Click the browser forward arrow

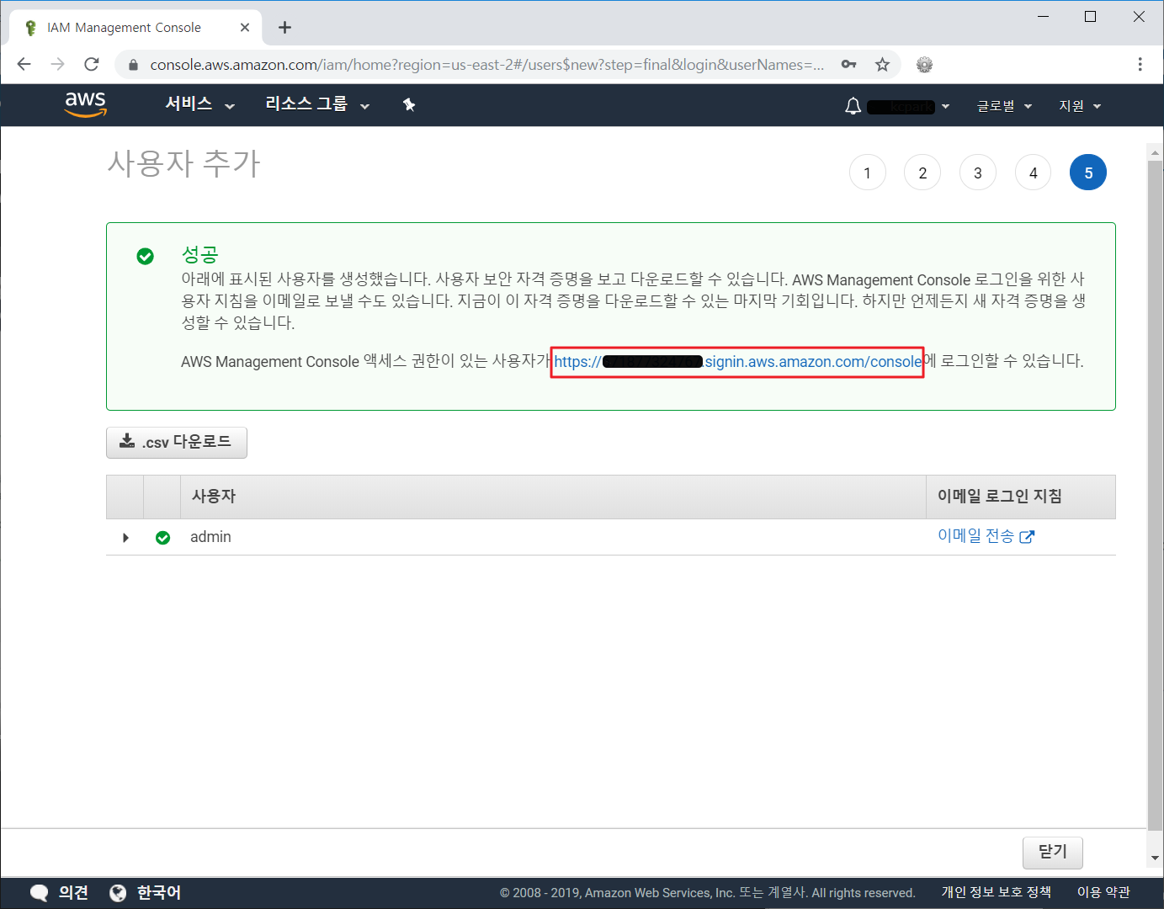click(57, 65)
